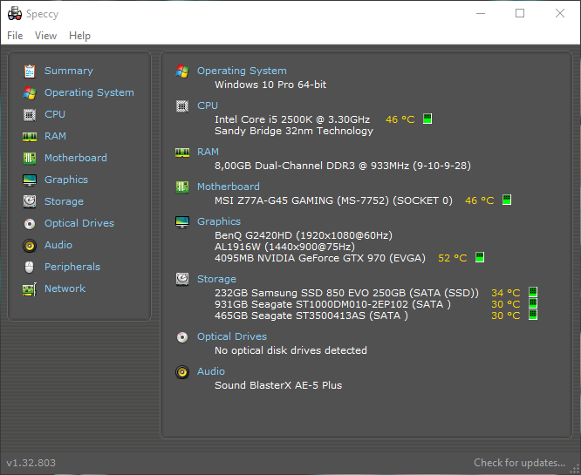The height and width of the screenshot is (475, 581).
Task: Click the Graphics monitor icon in sidebar
Action: pos(30,180)
